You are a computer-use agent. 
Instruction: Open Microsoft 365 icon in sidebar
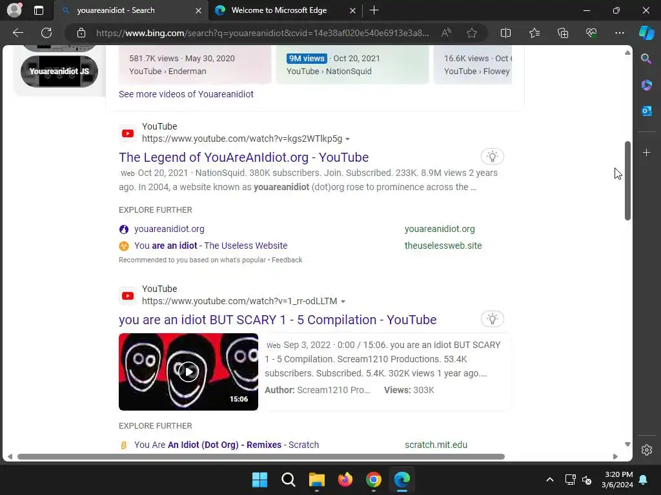coord(646,85)
